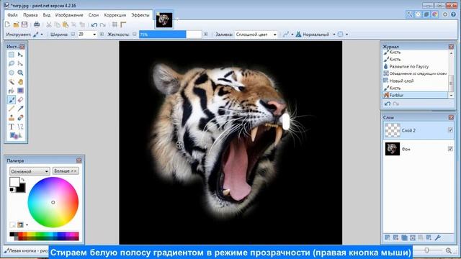
Task: Open an existing file with folder icon
Action: (x=16, y=24)
